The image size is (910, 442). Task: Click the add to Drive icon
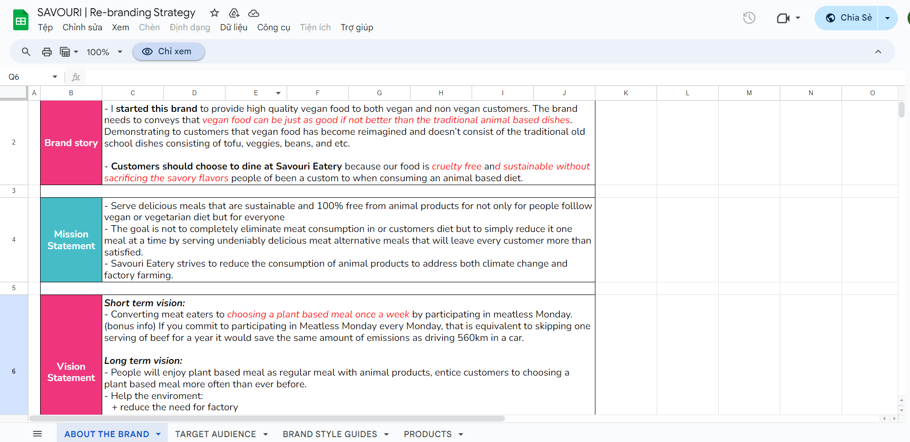[234, 13]
